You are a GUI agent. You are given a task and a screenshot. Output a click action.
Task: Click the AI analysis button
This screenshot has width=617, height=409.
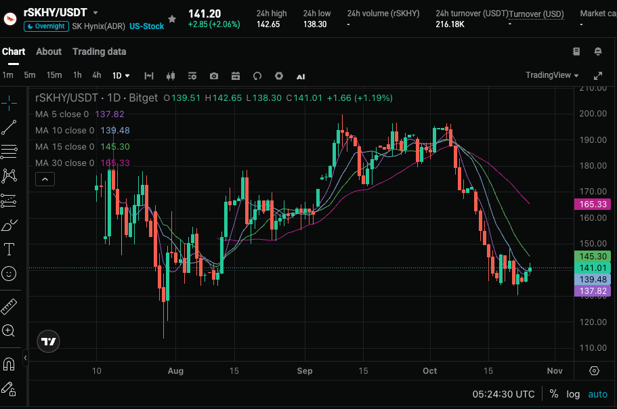(x=301, y=77)
